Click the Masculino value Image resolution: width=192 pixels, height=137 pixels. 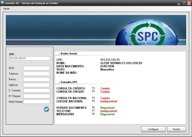107,69
